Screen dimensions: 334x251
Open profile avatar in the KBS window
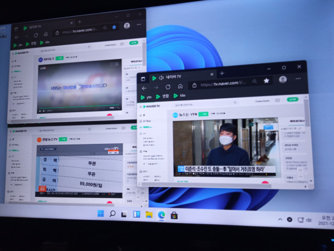[x=127, y=26]
